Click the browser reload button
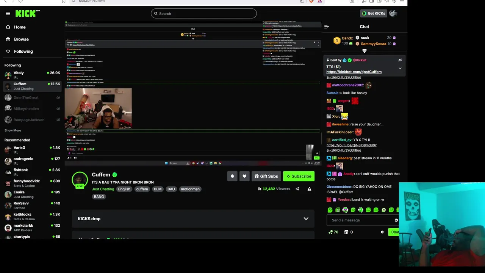Screen dimensions: 485x273 pyautogui.click(x=20, y=1)
